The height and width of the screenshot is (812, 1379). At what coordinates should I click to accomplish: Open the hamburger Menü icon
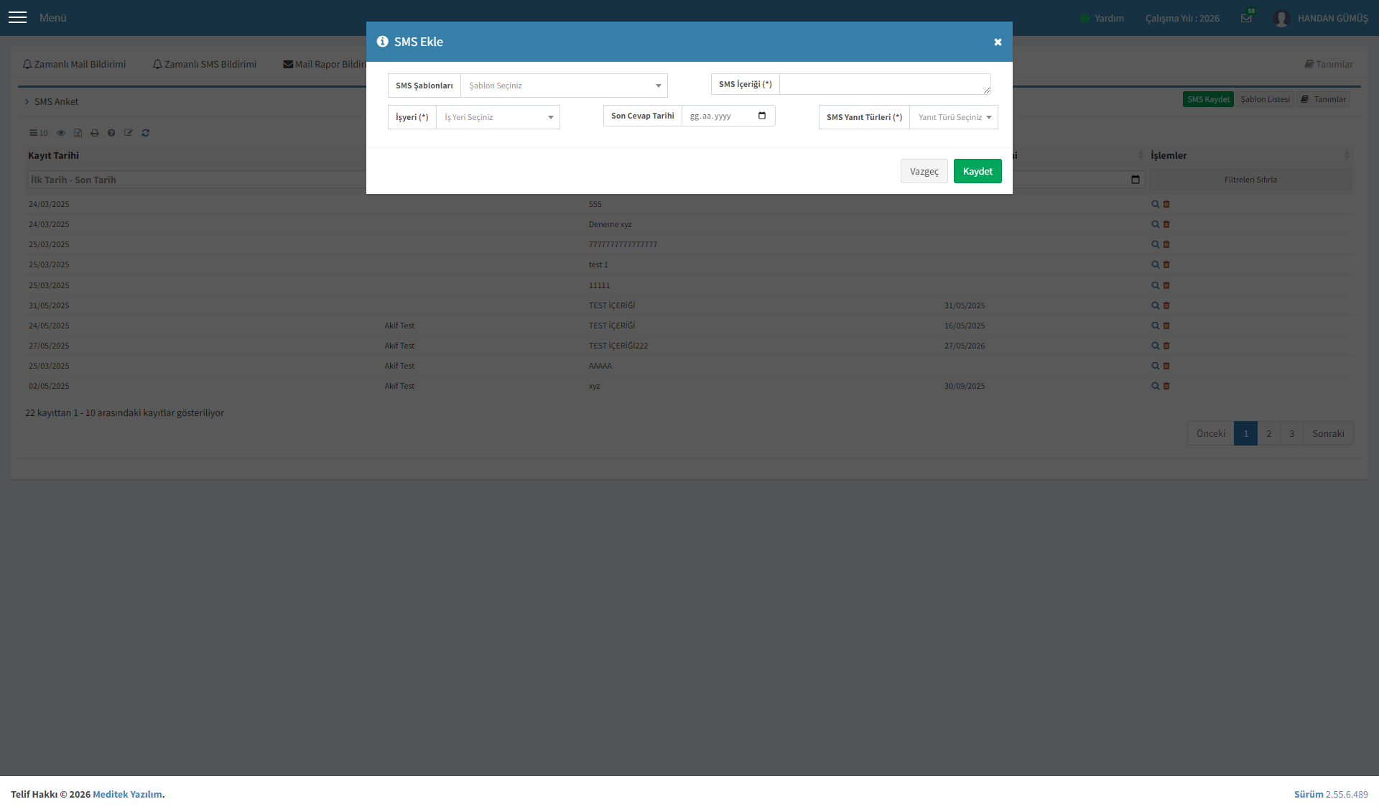18,18
